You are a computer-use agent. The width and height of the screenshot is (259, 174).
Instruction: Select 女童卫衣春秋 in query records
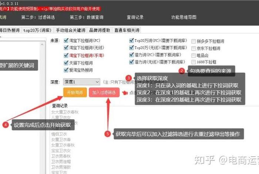click(63, 145)
